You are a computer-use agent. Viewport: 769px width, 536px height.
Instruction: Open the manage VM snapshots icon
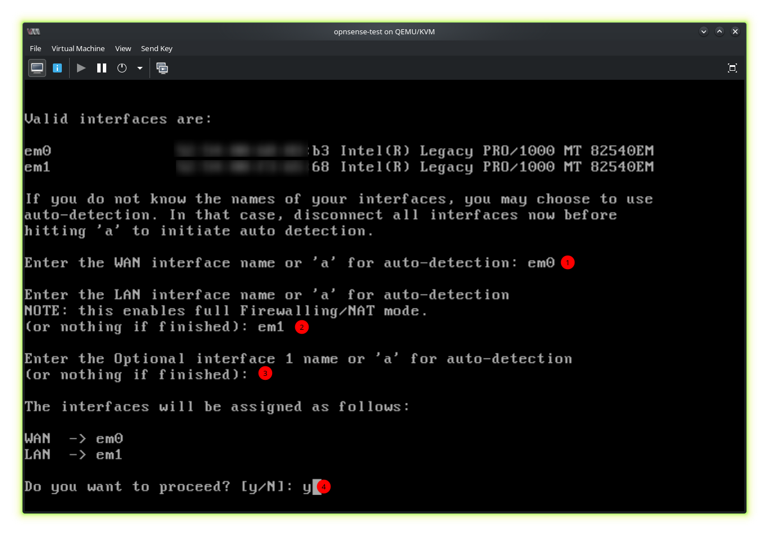[x=162, y=68]
